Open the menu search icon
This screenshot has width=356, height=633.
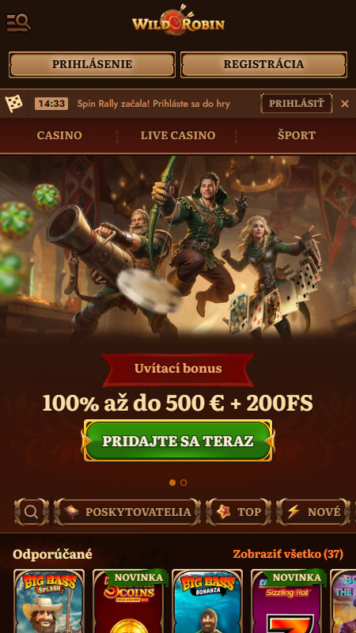(18, 23)
